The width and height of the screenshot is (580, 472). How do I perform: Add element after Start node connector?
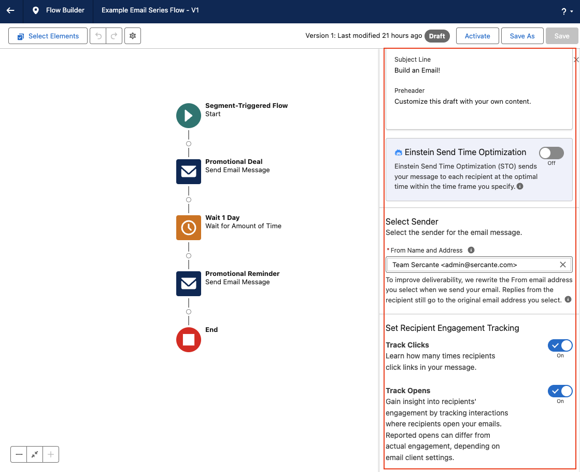coord(189,144)
